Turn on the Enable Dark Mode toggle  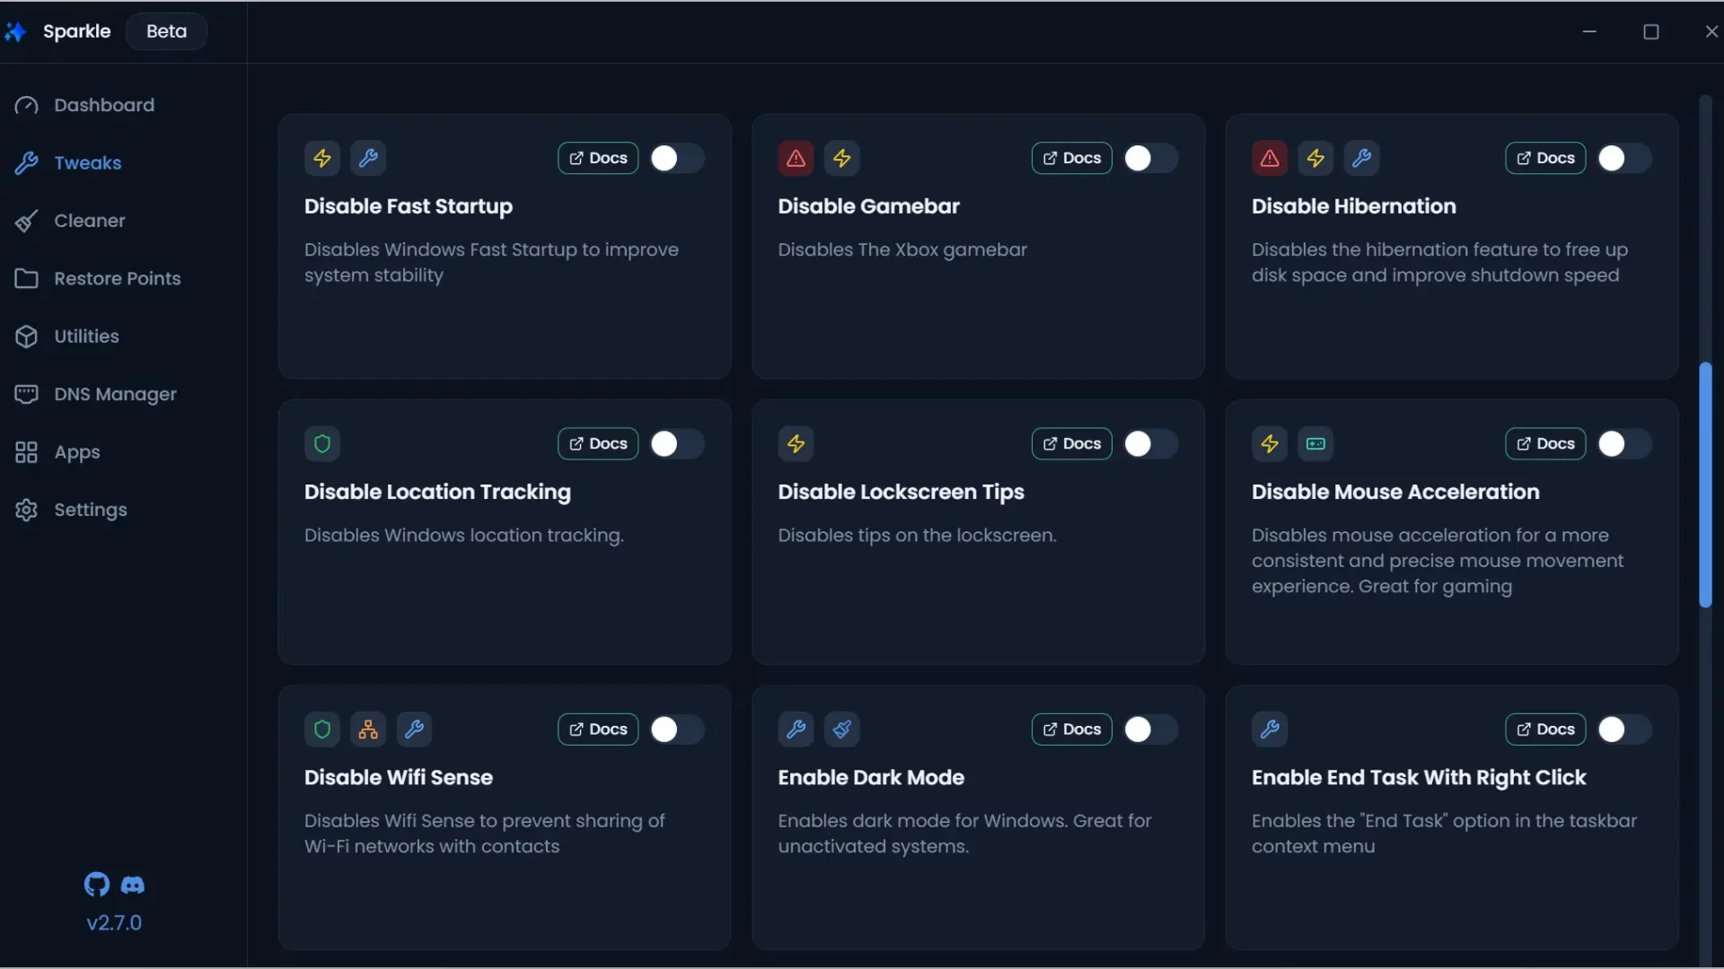pyautogui.click(x=1150, y=729)
